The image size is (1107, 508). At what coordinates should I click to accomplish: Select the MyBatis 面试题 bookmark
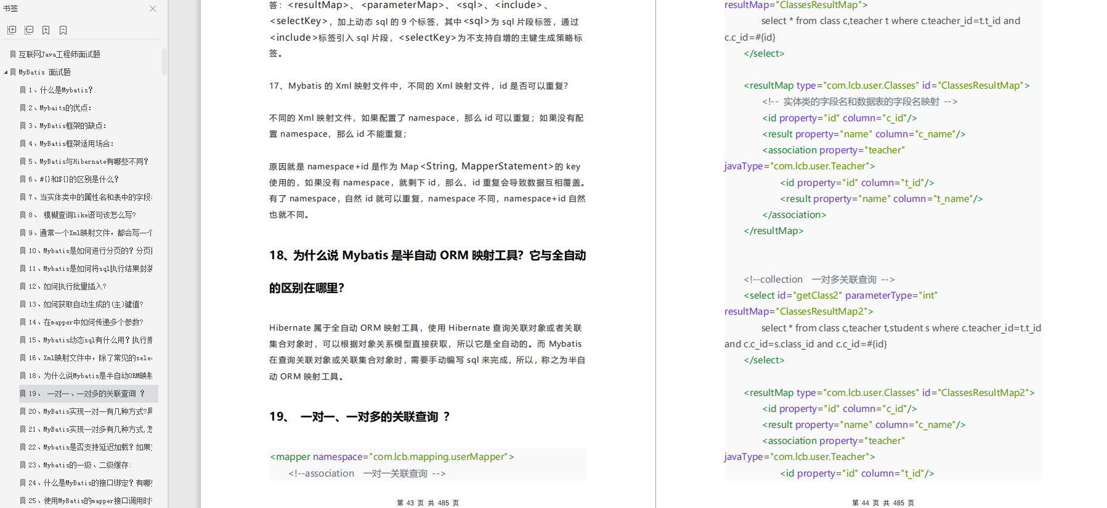pyautogui.click(x=44, y=72)
